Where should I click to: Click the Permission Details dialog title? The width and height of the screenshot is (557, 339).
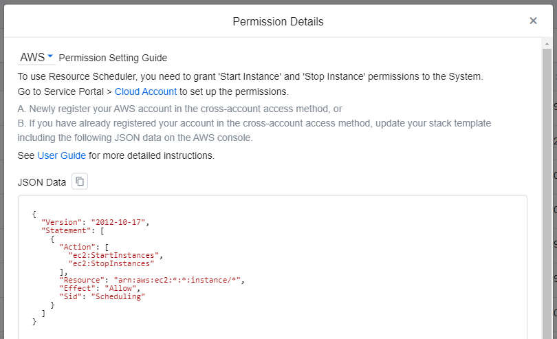tap(278, 21)
